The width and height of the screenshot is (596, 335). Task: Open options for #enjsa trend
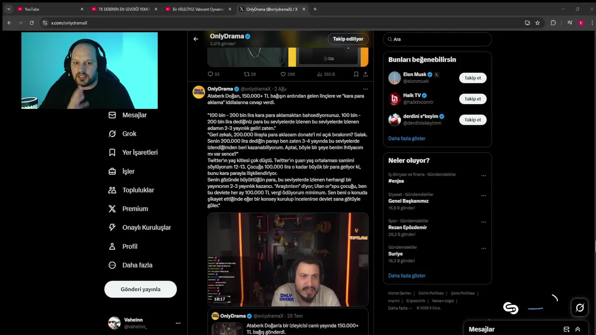click(x=483, y=176)
